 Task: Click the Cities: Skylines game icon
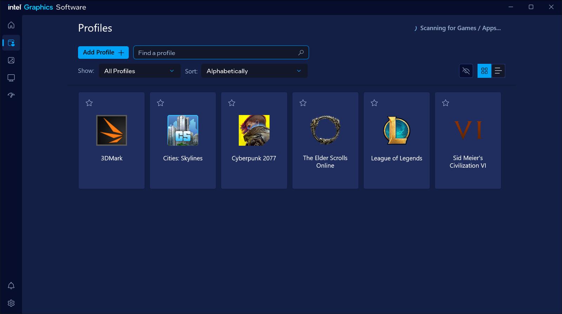183,130
